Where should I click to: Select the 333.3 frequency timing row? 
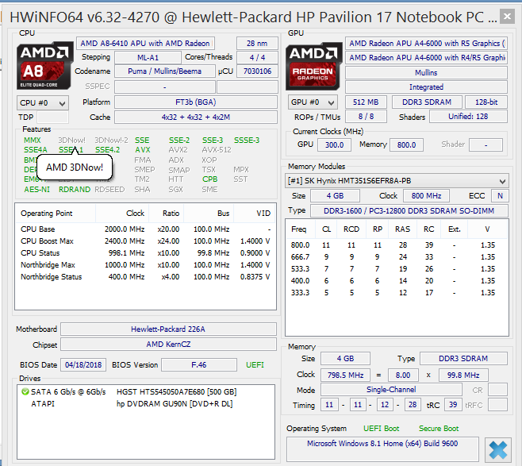click(x=397, y=293)
